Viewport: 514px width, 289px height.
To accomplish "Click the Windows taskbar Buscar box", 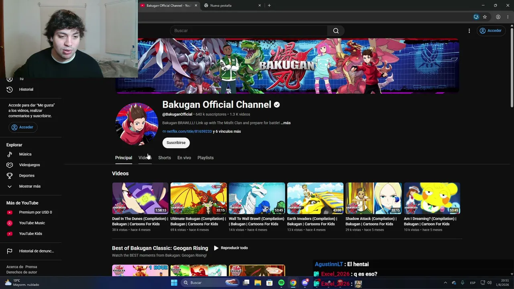I will pos(209,283).
